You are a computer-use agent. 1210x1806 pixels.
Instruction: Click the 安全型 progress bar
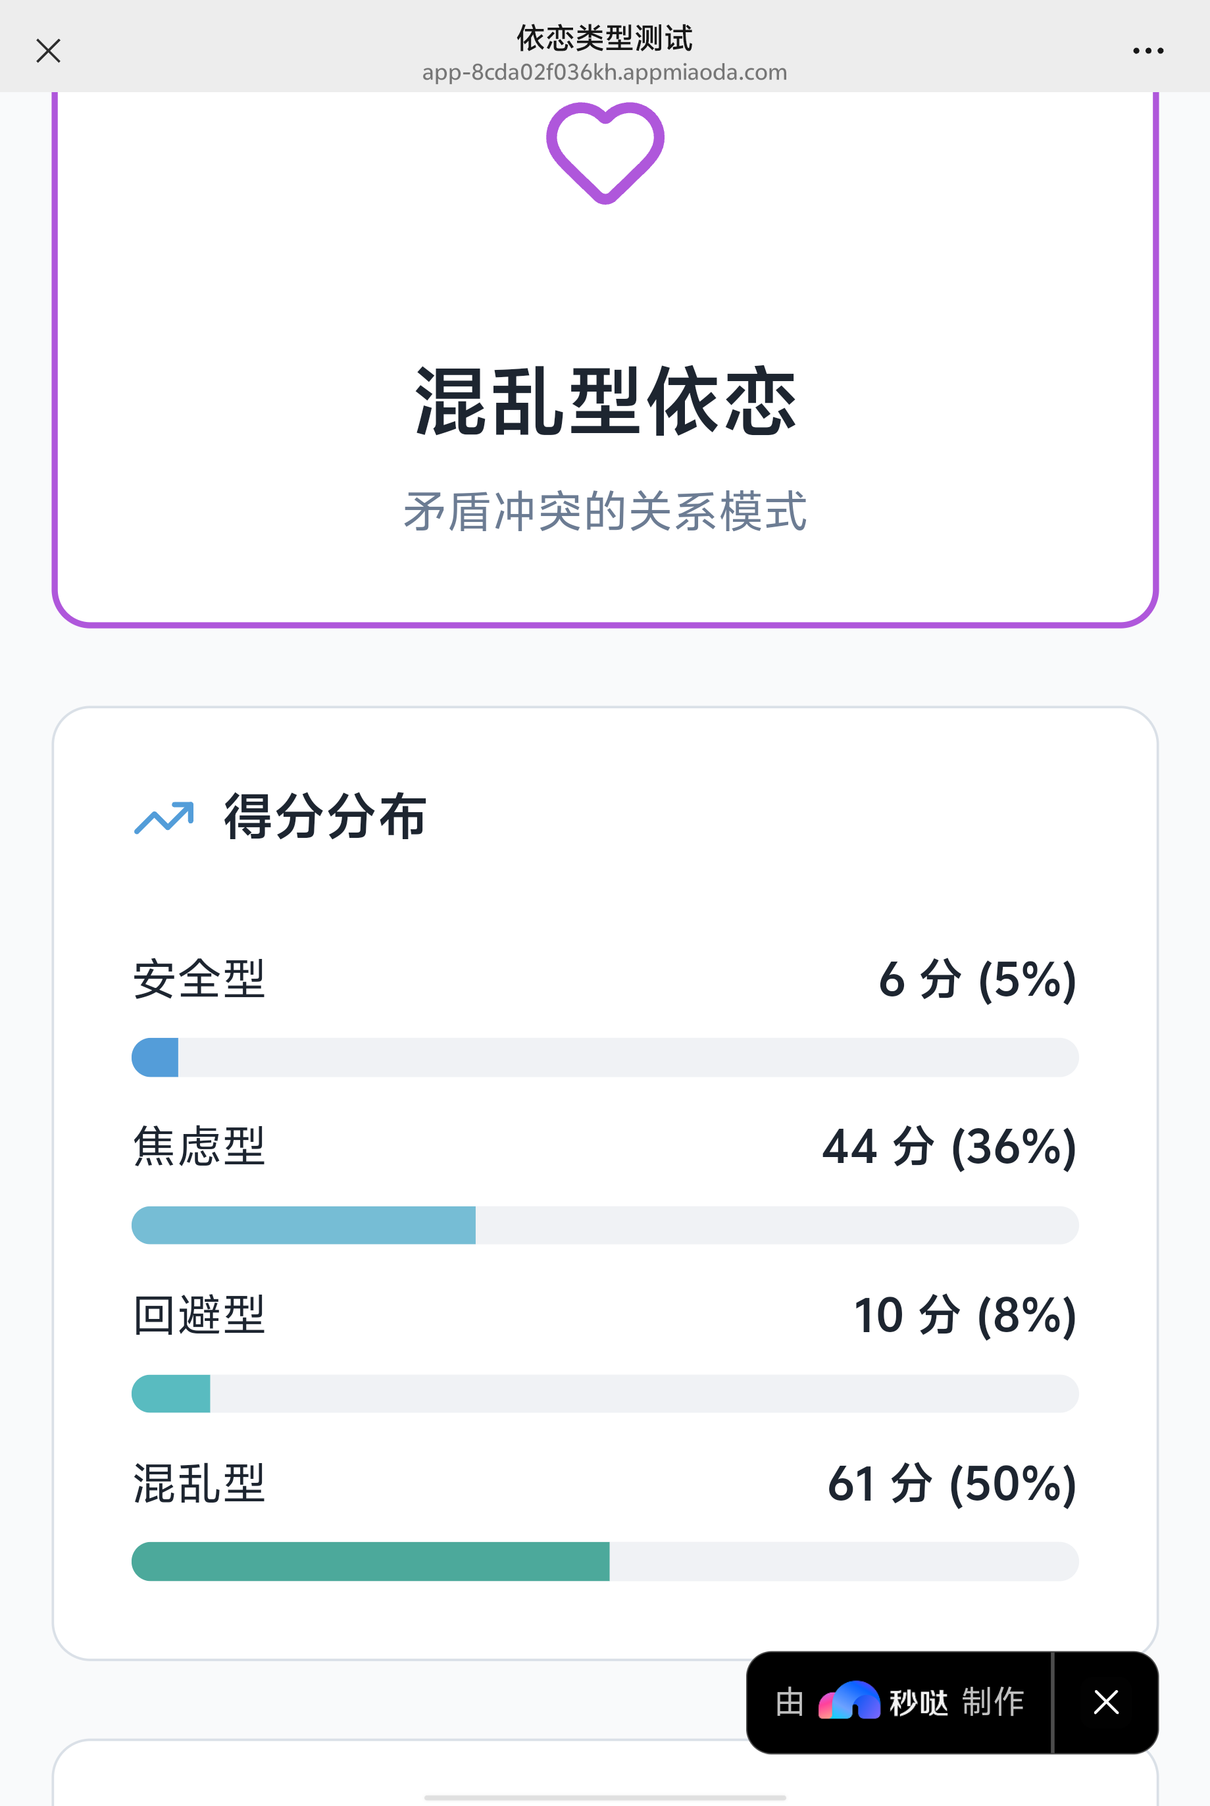pyautogui.click(x=605, y=1056)
